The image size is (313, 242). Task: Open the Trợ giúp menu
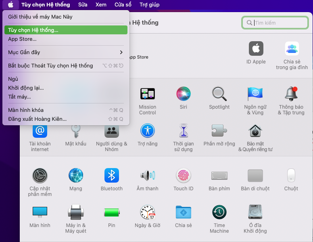click(x=150, y=4)
